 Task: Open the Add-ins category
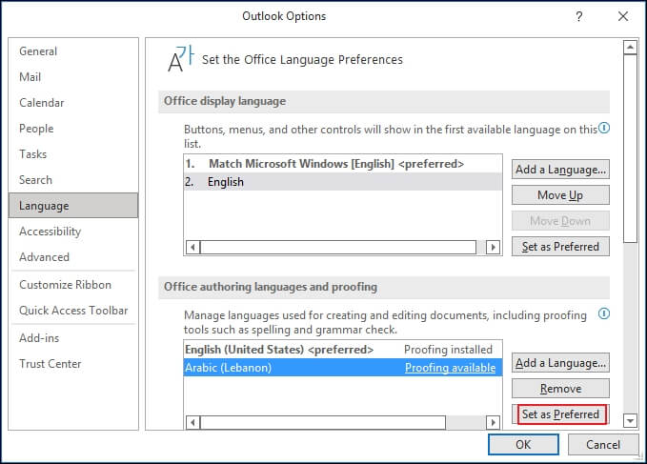point(73,338)
